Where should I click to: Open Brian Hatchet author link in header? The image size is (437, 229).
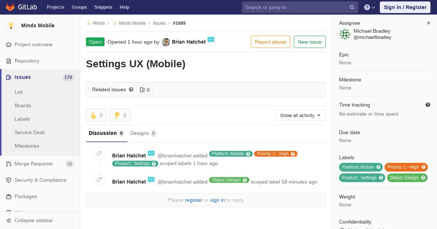(189, 42)
